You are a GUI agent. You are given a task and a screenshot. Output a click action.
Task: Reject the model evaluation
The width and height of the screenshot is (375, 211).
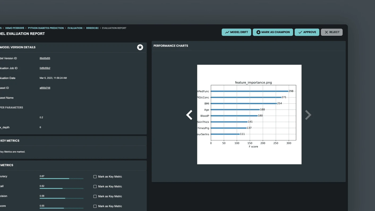point(332,32)
